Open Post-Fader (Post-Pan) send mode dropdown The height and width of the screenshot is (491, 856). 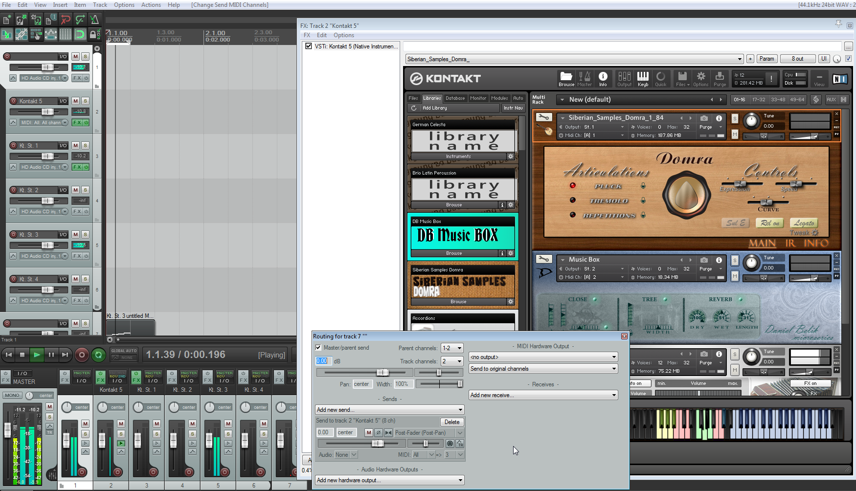point(429,433)
